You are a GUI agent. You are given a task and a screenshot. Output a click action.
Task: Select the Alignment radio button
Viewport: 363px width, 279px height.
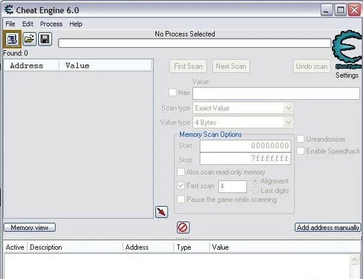(255, 181)
